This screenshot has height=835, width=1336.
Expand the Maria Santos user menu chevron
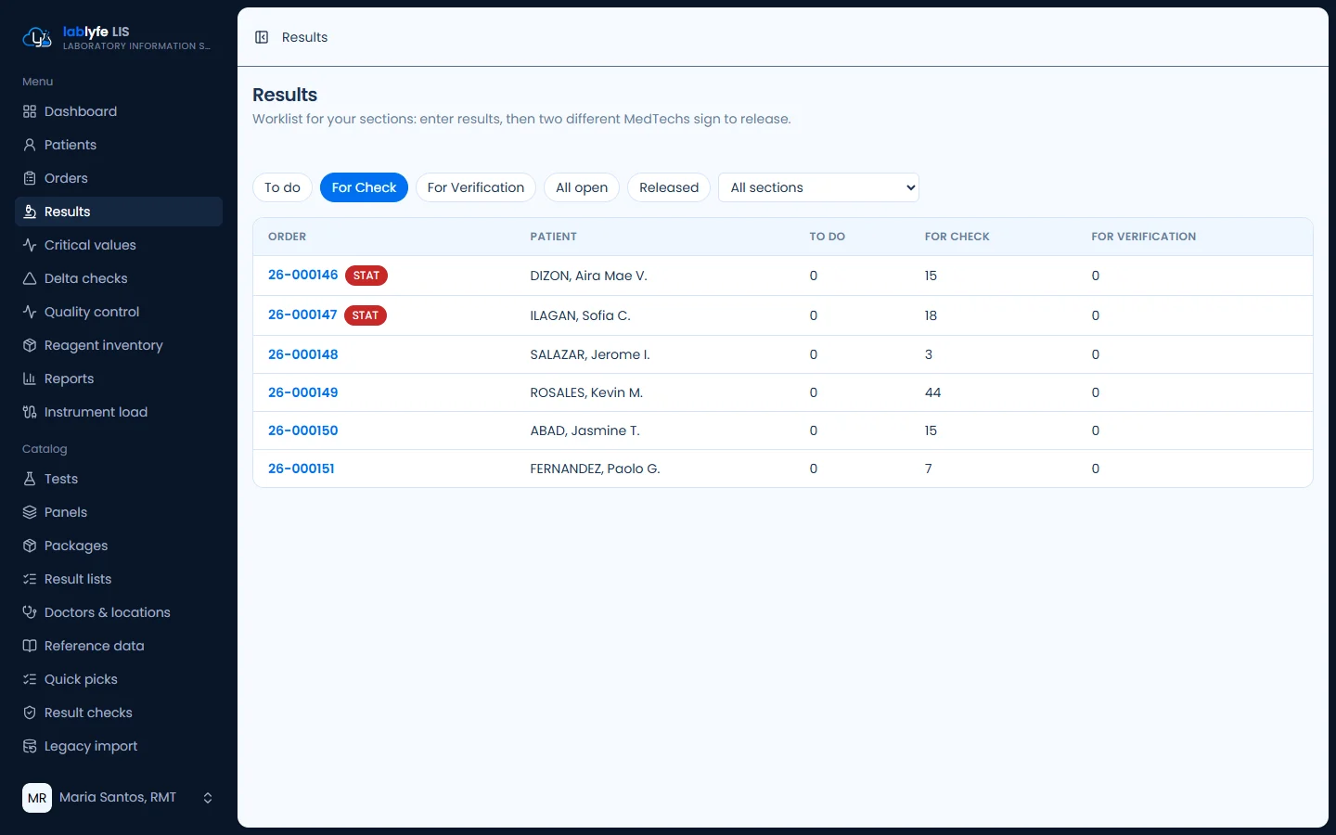[x=208, y=798]
